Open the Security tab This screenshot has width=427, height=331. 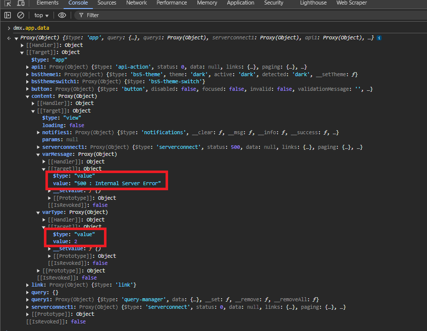coord(274,3)
